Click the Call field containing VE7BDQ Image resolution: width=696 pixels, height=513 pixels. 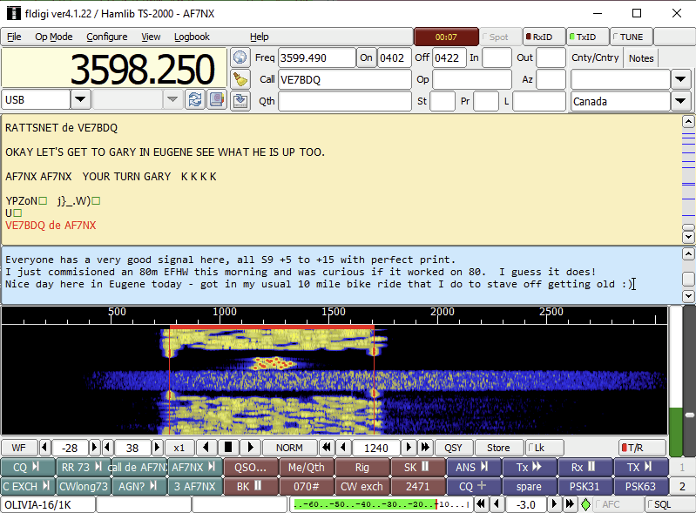tap(344, 79)
